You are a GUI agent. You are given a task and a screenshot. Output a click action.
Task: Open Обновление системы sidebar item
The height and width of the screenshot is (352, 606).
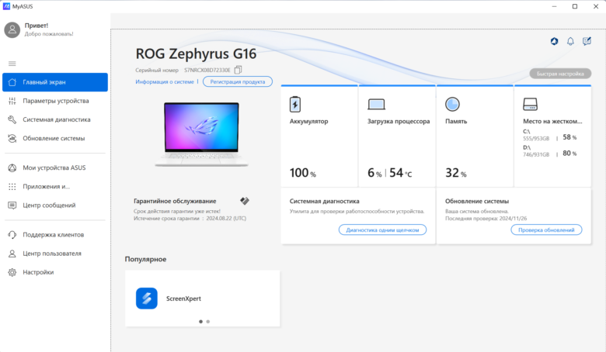tap(55, 139)
